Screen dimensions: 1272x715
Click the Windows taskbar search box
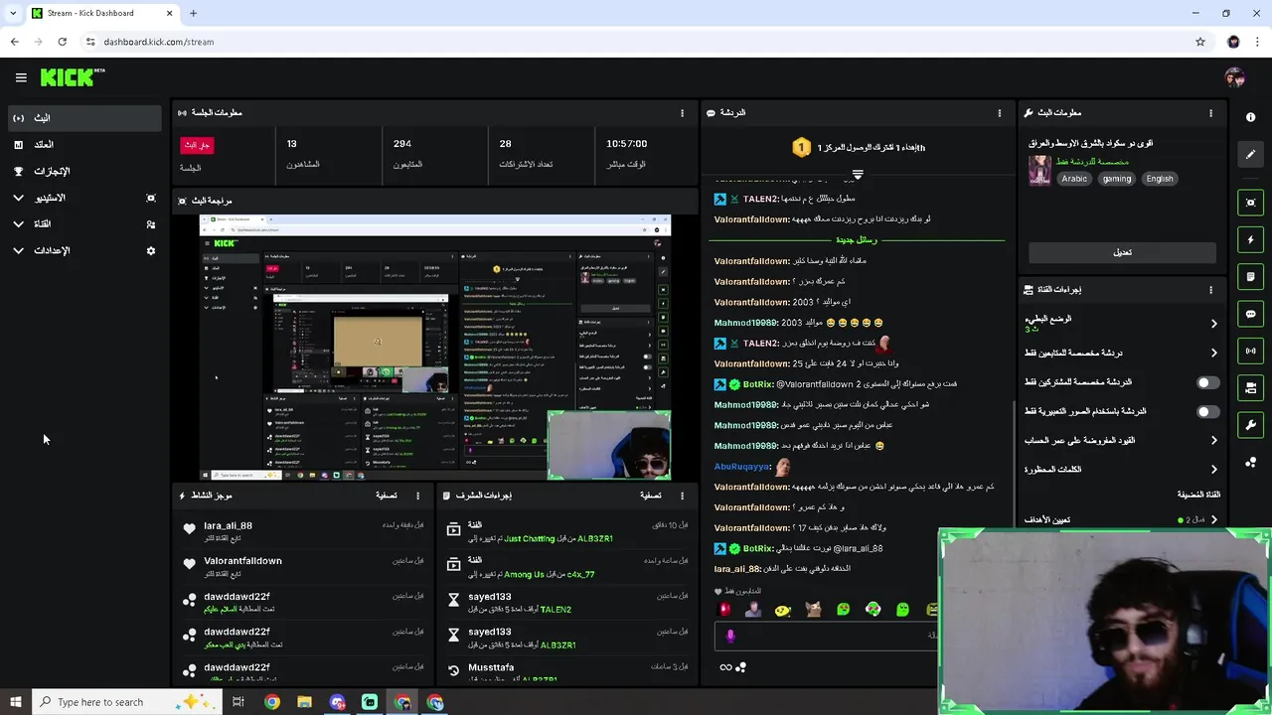pyautogui.click(x=124, y=702)
